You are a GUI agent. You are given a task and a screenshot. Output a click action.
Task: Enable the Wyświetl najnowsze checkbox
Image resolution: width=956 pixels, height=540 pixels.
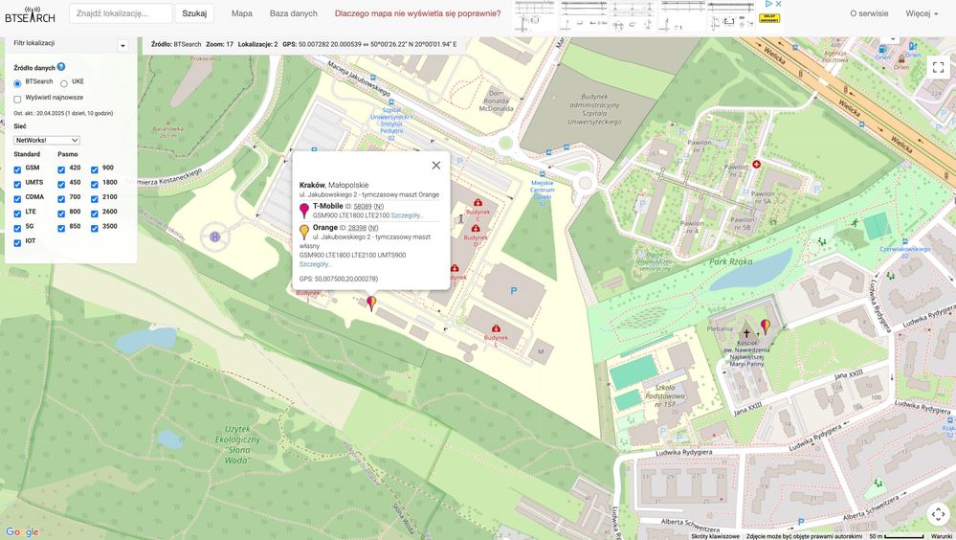[17, 99]
